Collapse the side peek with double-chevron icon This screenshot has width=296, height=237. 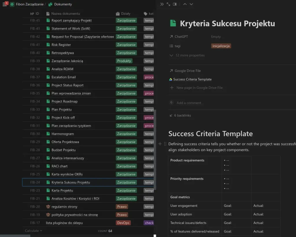tap(162, 4)
